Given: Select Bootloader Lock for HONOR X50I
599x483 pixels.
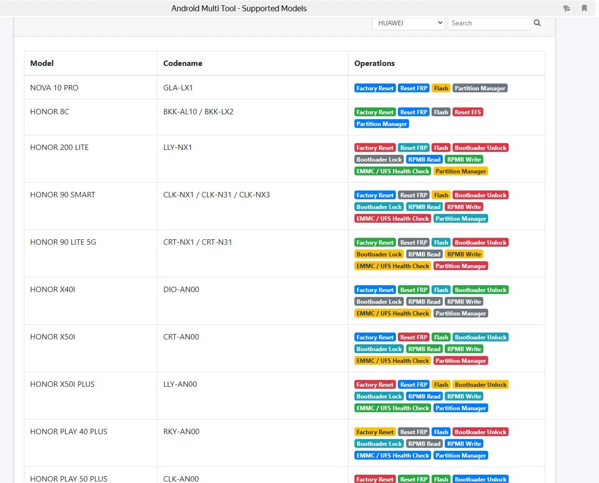Looking at the screenshot, I should point(379,349).
